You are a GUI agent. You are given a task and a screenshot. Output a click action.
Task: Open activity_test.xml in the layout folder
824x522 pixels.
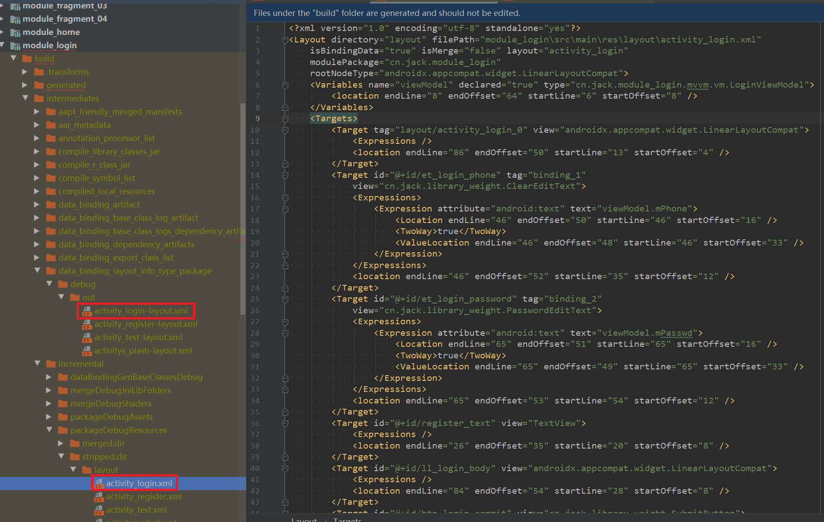coord(136,510)
